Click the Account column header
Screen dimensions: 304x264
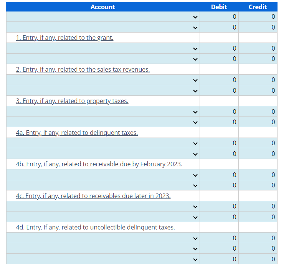click(103, 7)
